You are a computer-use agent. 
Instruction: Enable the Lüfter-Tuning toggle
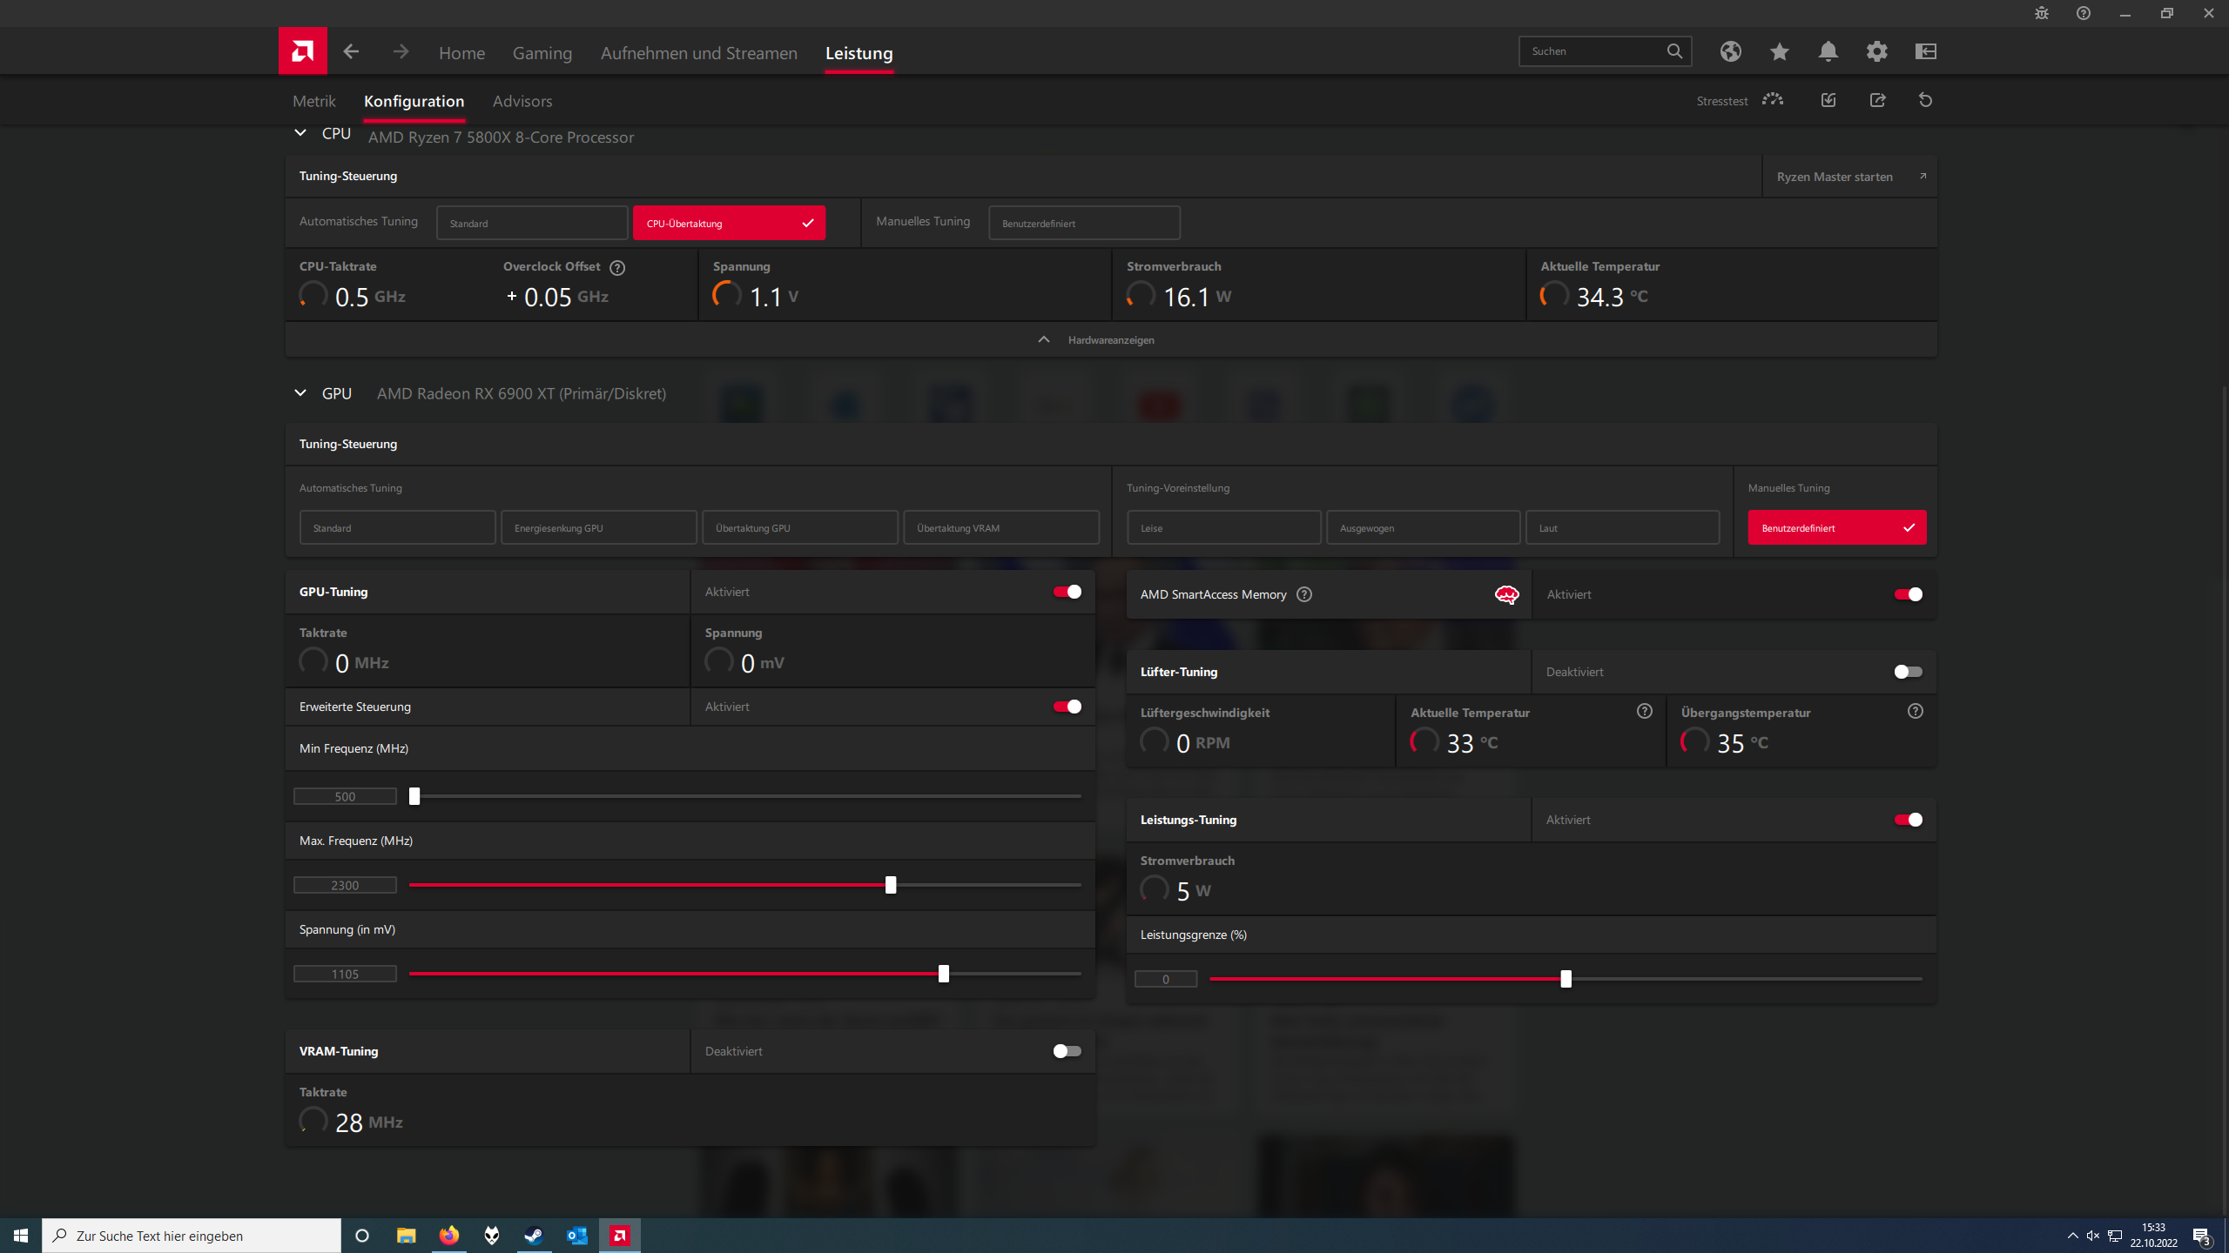click(1908, 672)
